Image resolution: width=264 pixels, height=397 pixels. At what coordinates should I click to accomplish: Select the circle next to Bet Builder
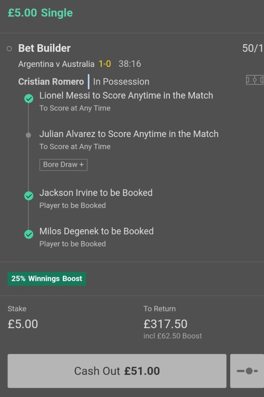pyautogui.click(x=9, y=49)
